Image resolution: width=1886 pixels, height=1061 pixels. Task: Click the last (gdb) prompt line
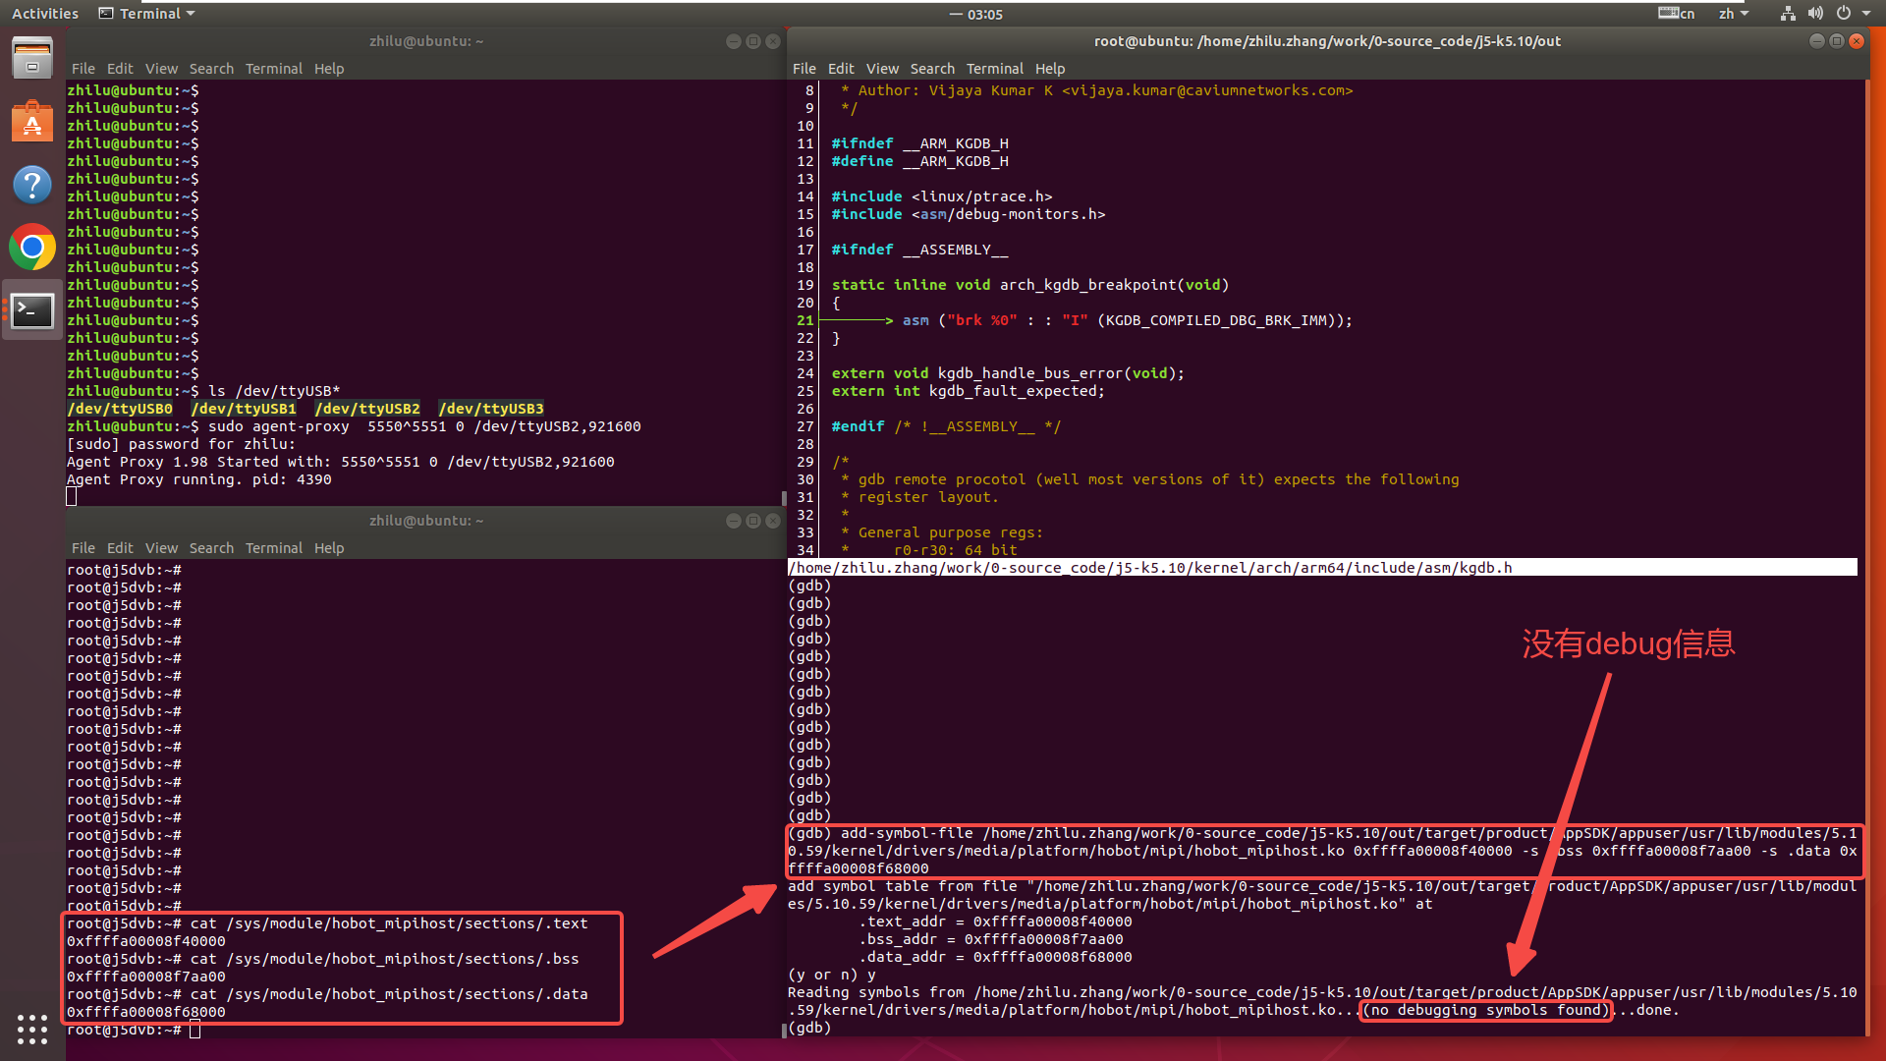coord(809,1028)
